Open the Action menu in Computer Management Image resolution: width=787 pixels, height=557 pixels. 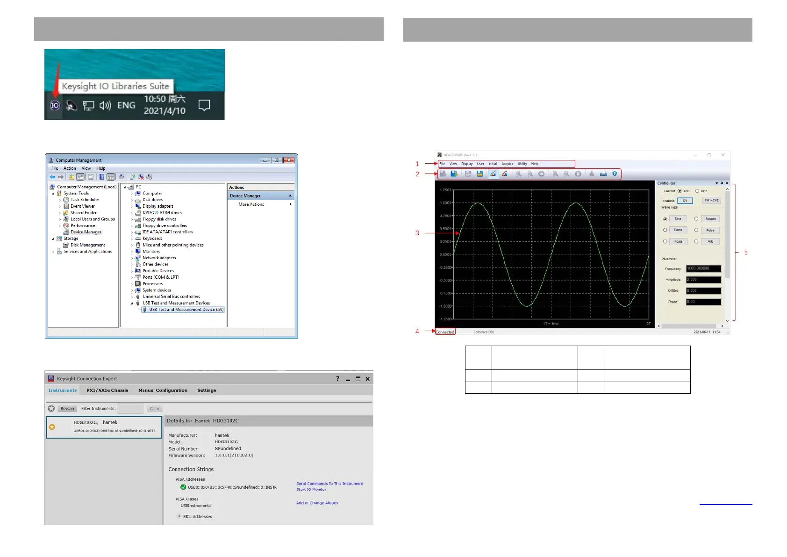pyautogui.click(x=70, y=168)
